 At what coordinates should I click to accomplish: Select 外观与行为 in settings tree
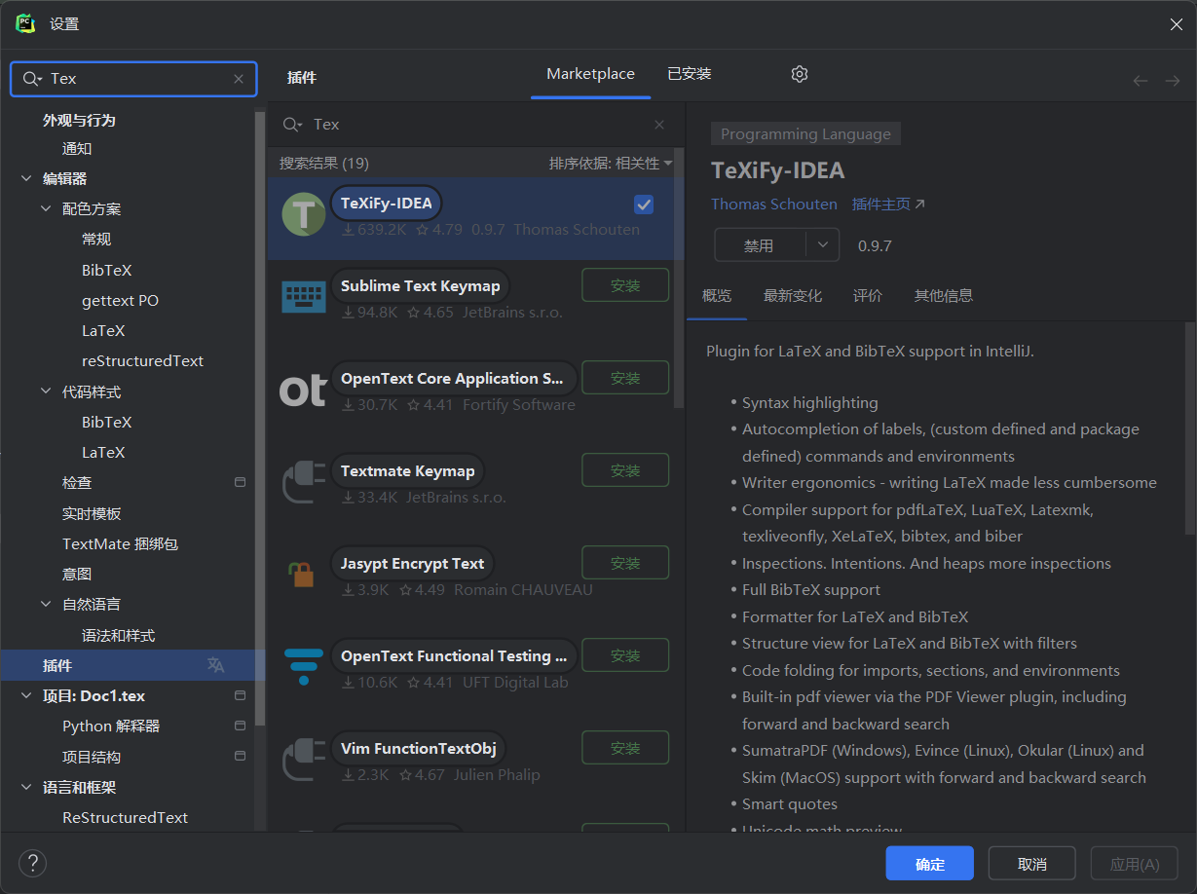(79, 120)
